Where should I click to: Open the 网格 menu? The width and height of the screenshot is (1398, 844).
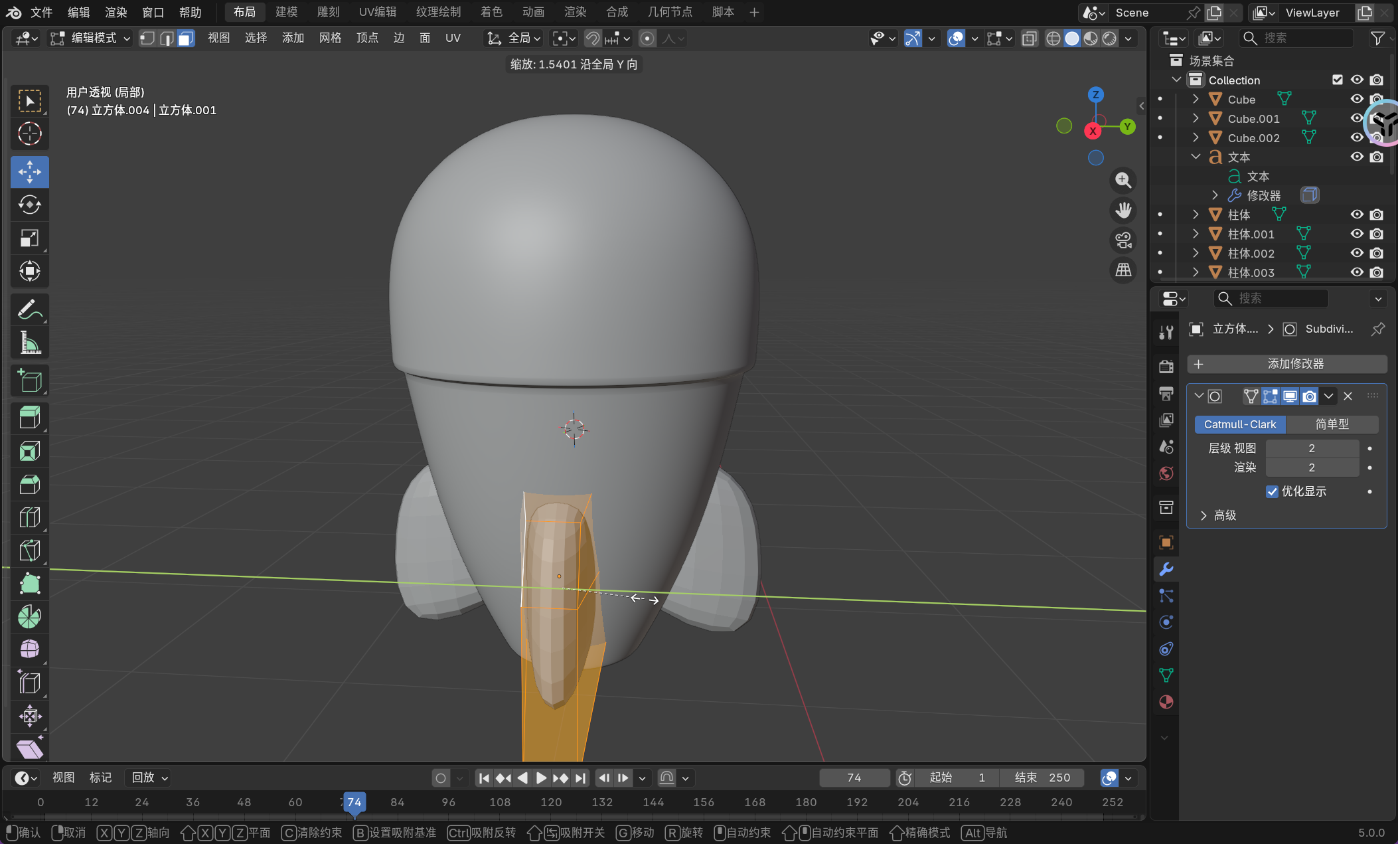[330, 39]
